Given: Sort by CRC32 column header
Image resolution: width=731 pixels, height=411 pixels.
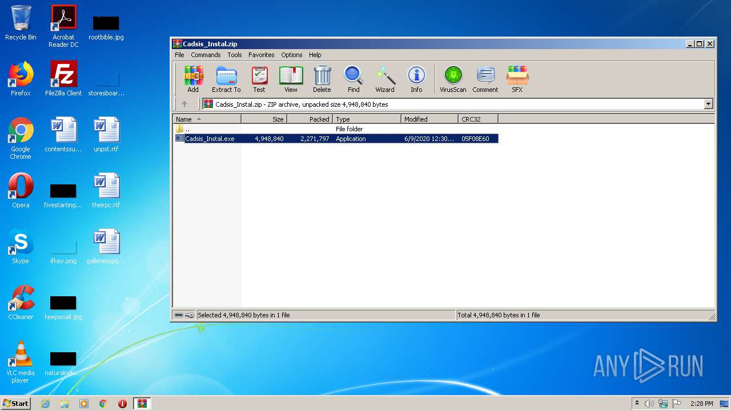Looking at the screenshot, I should 478,119.
